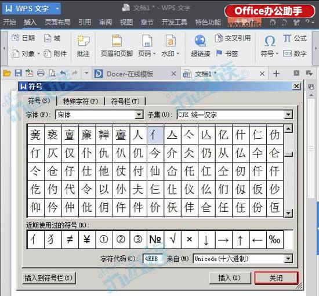The width and height of the screenshot is (319, 296).
Task: Click the print icon in quick toolbar
Action: [x=41, y=73]
